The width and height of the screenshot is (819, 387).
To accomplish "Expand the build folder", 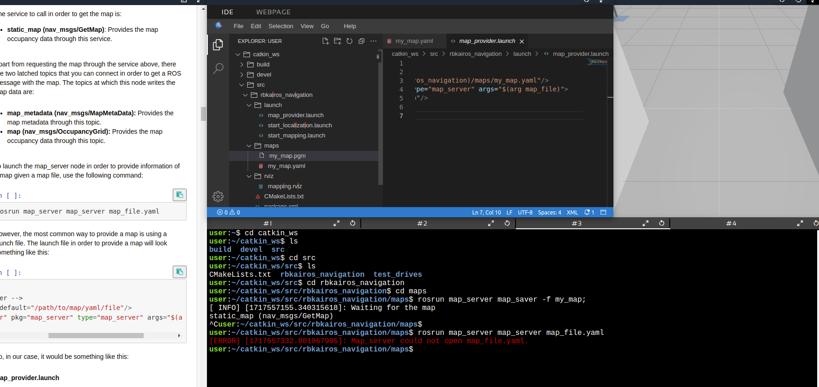I will click(263, 65).
